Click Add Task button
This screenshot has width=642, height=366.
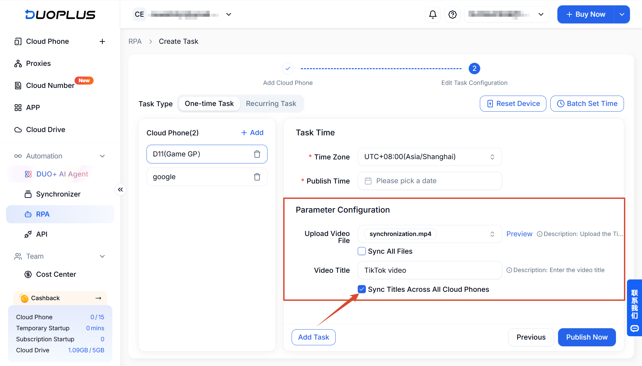314,337
